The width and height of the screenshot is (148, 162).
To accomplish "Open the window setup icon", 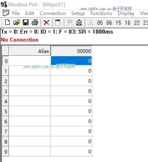I will pos(58,23).
